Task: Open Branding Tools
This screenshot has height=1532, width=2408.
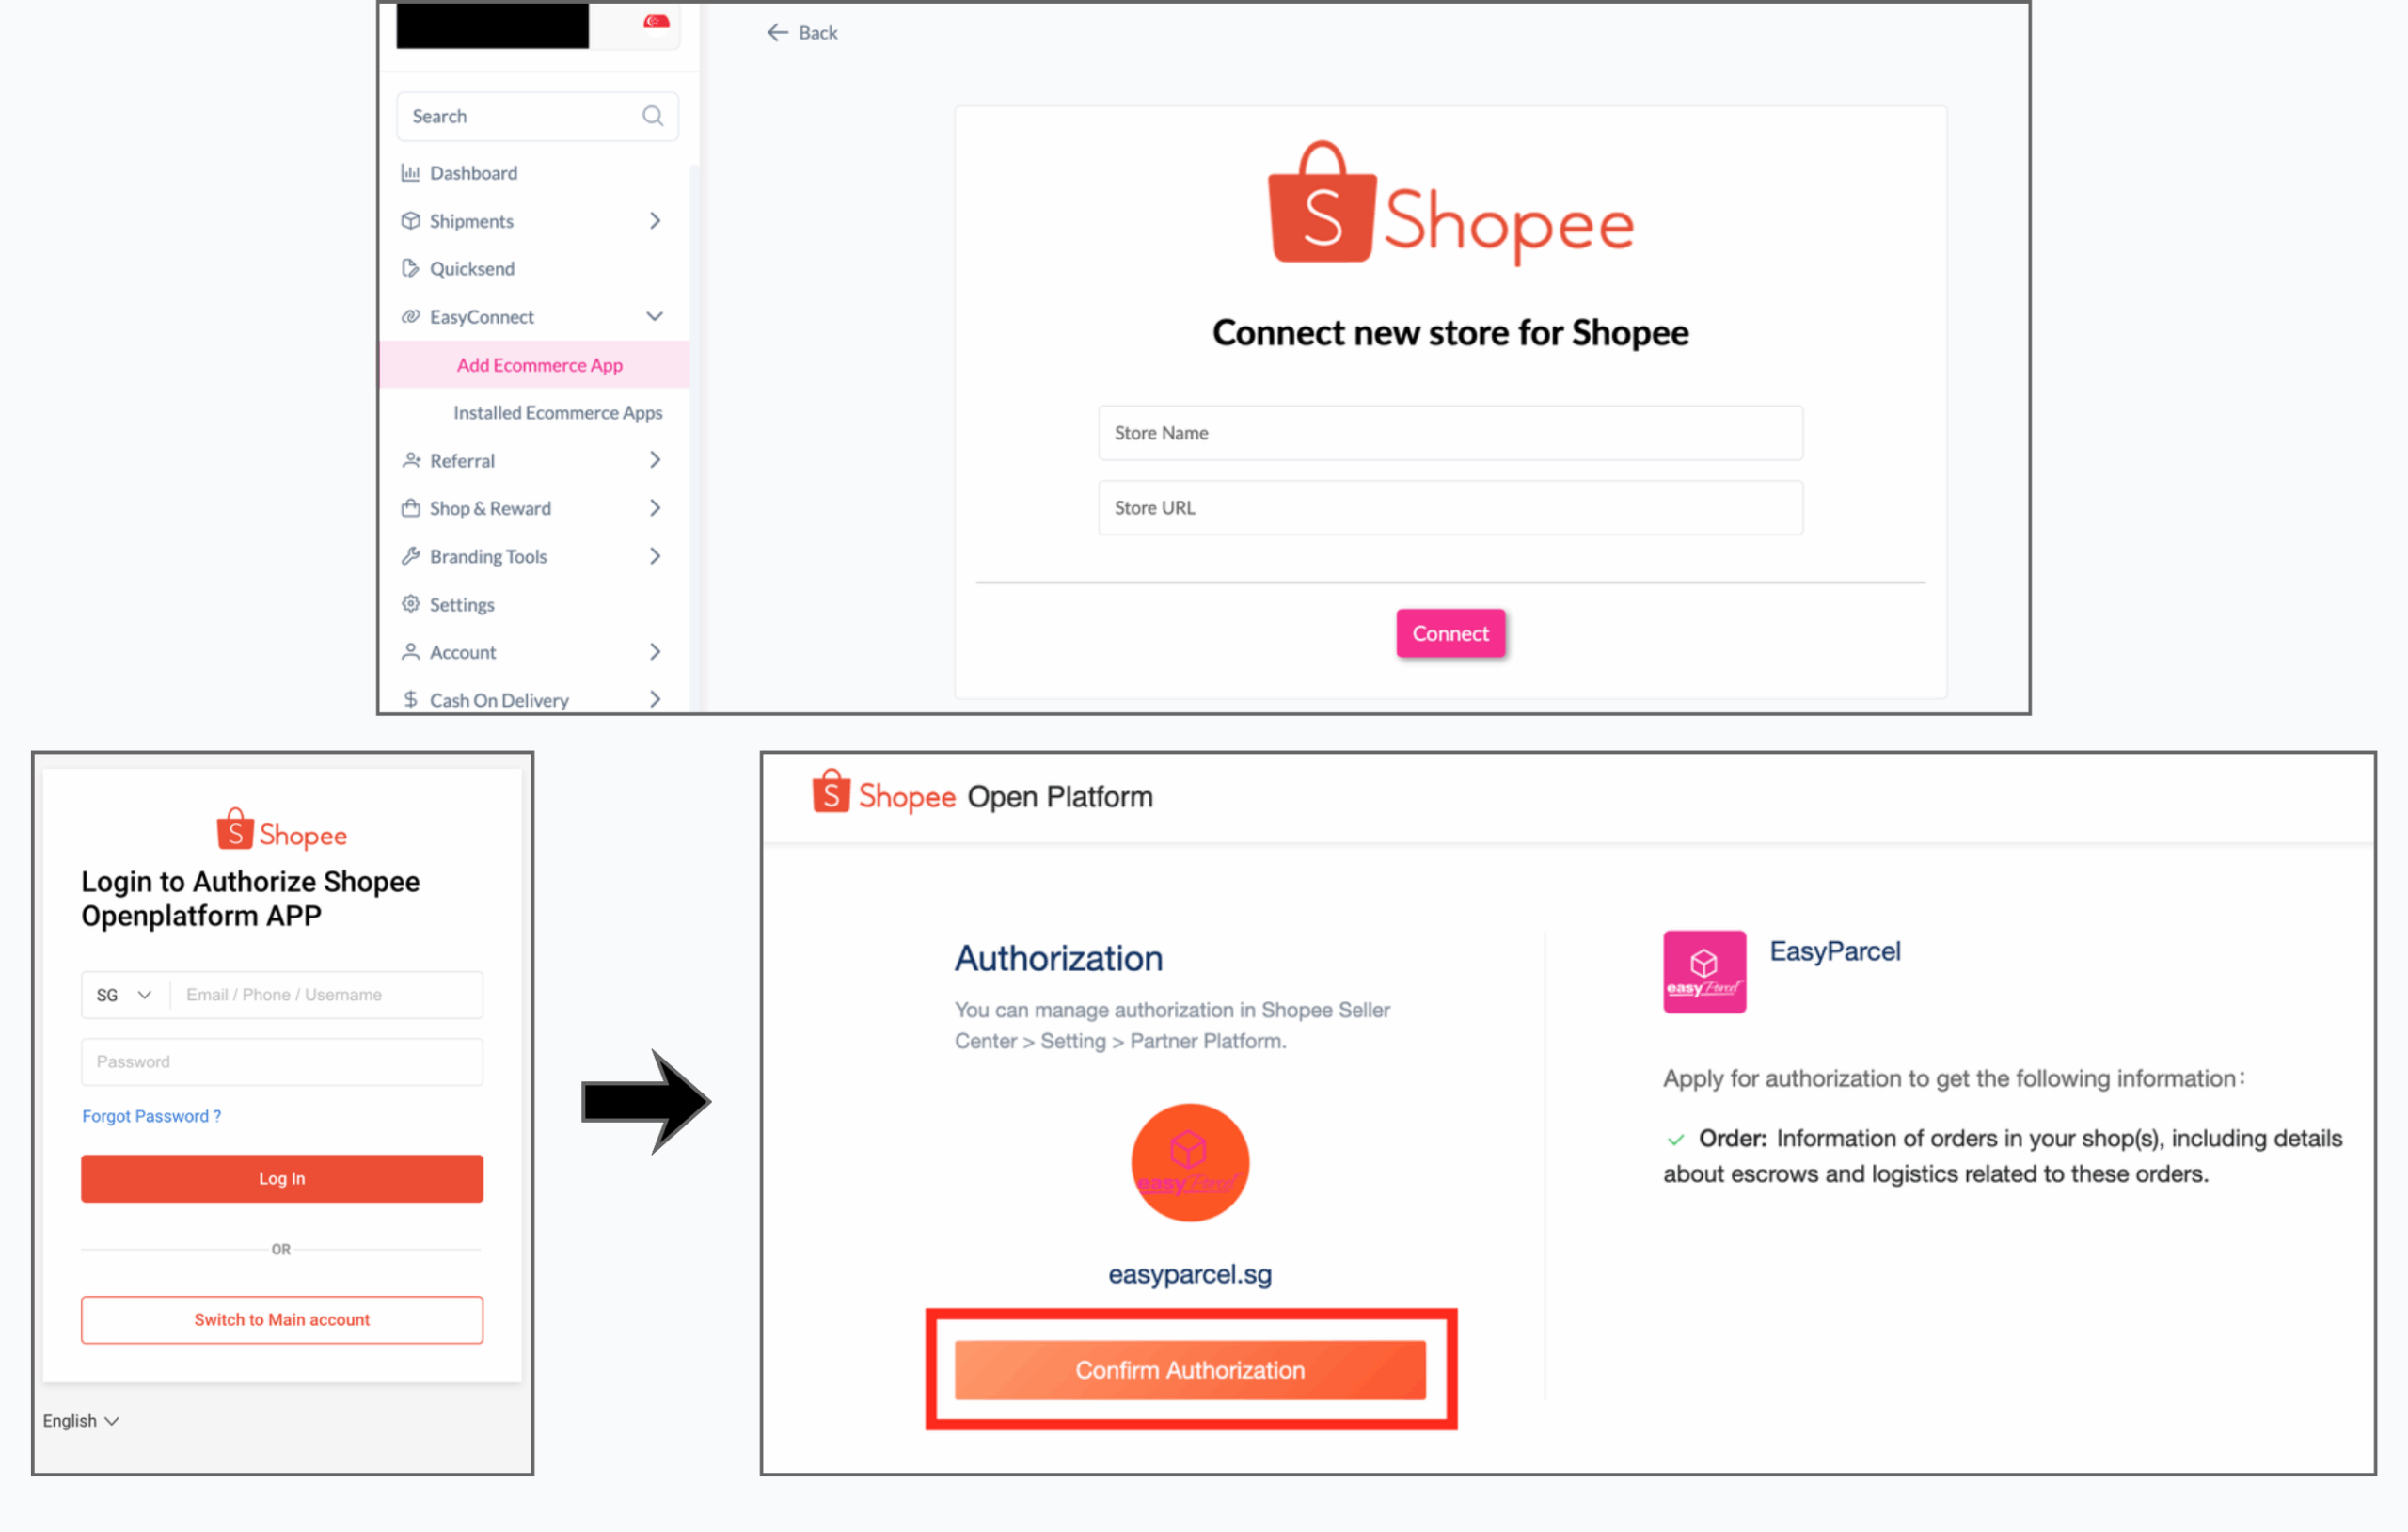Action: click(487, 555)
